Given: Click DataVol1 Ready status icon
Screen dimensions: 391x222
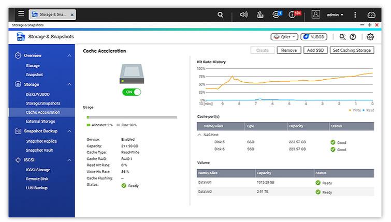Looking at the screenshot, I should click(x=318, y=183).
